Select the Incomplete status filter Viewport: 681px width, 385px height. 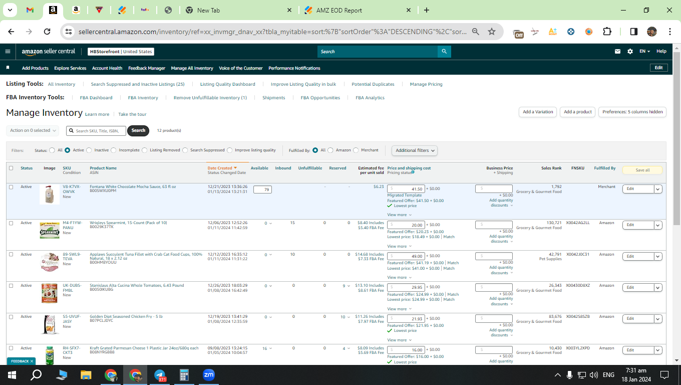coord(114,150)
